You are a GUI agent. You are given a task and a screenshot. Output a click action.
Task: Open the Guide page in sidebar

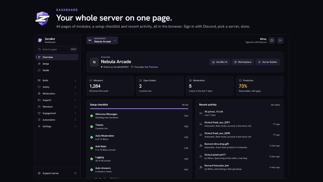pyautogui.click(x=57, y=70)
